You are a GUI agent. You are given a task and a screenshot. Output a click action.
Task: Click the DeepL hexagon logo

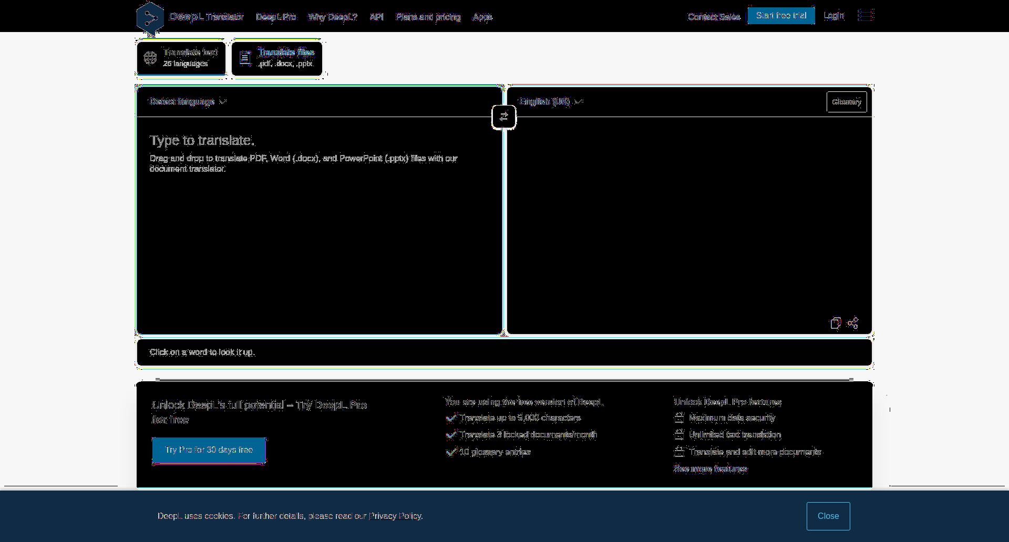point(150,18)
